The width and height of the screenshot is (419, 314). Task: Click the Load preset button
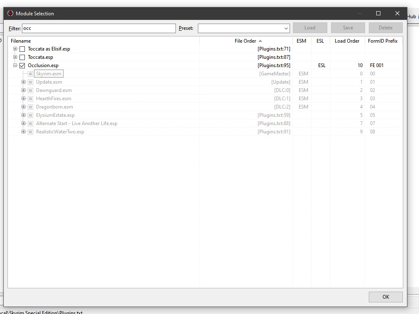[310, 28]
